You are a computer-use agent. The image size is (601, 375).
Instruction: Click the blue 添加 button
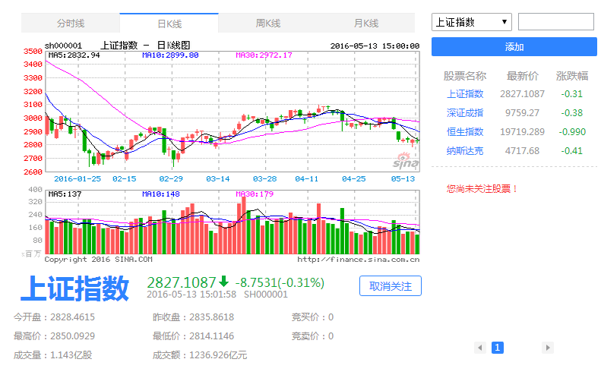[x=514, y=47]
